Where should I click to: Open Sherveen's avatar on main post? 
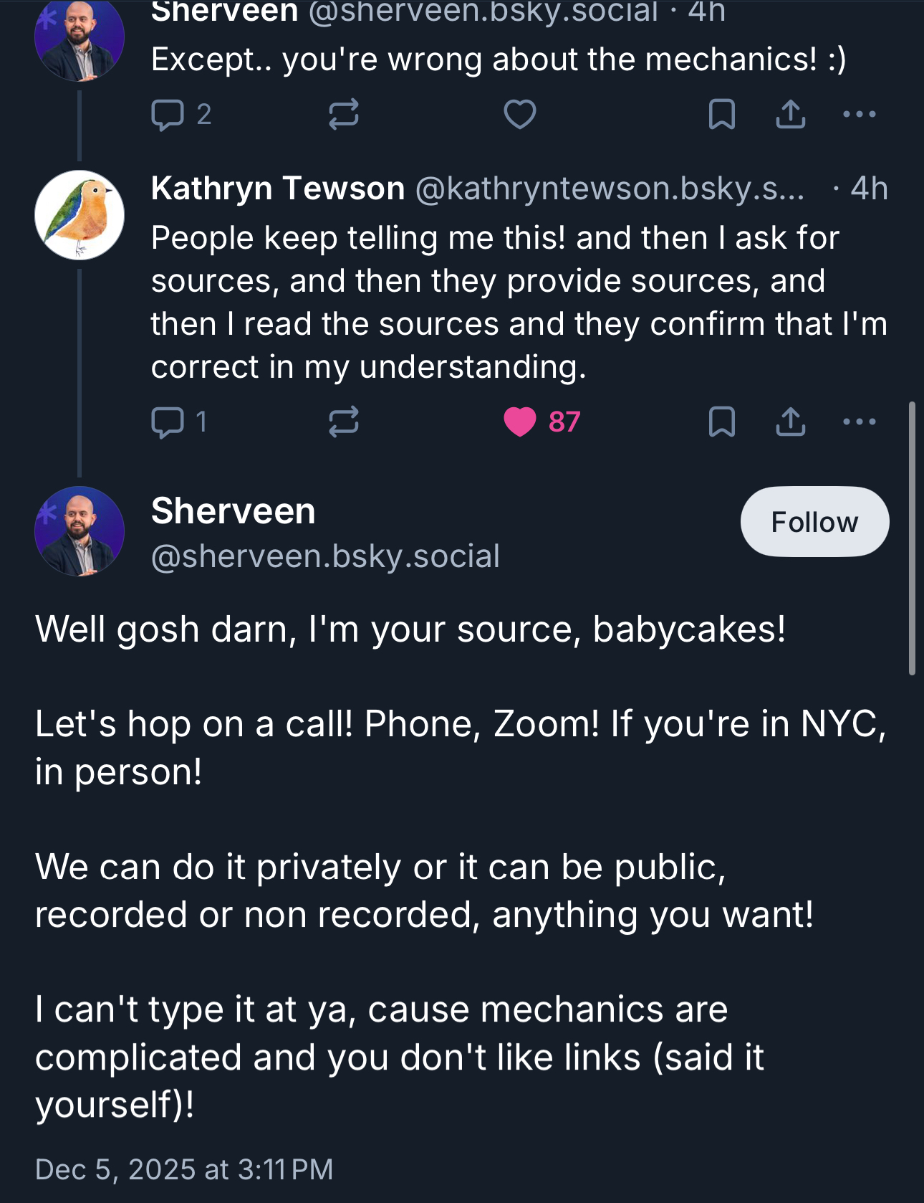click(80, 531)
